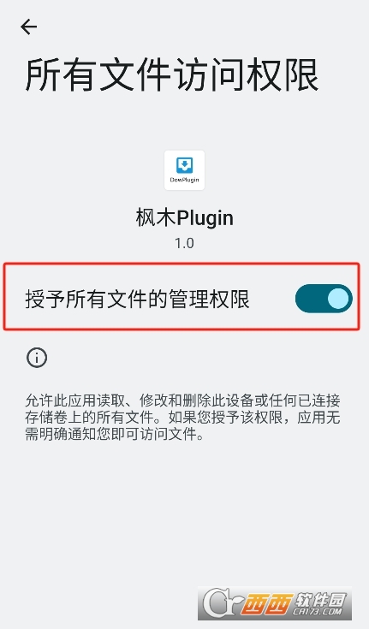Click the DowPlugin caption under the icon

[184, 180]
